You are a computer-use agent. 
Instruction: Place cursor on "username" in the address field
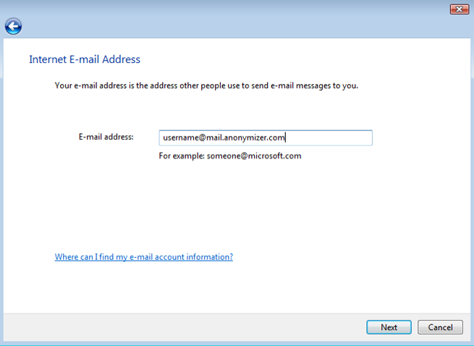tap(179, 138)
